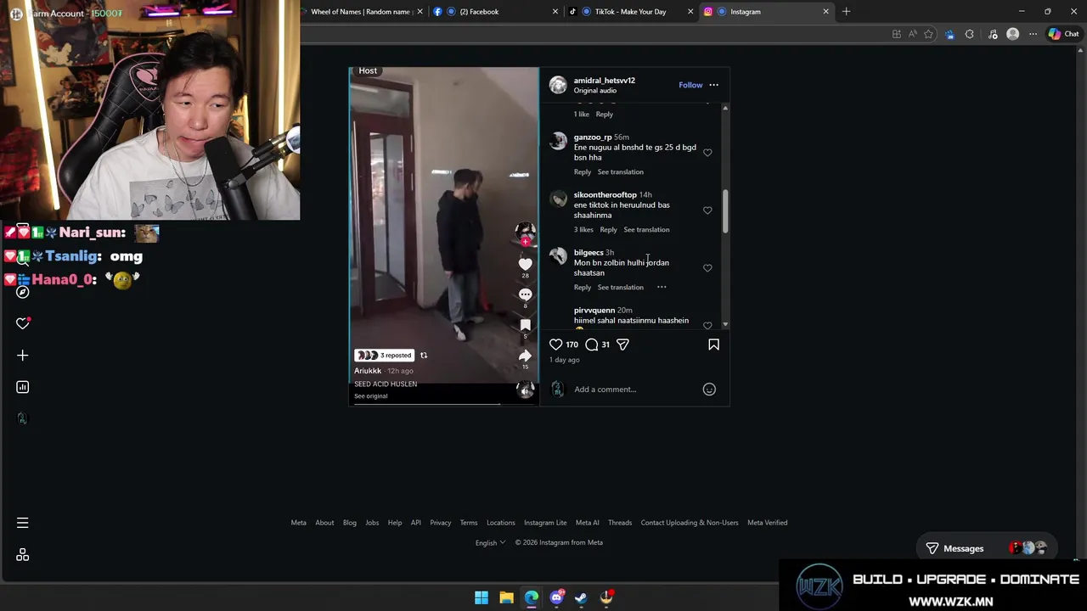The width and height of the screenshot is (1087, 611).
Task: Like sikoontherooftop's comment
Action: tap(707, 210)
